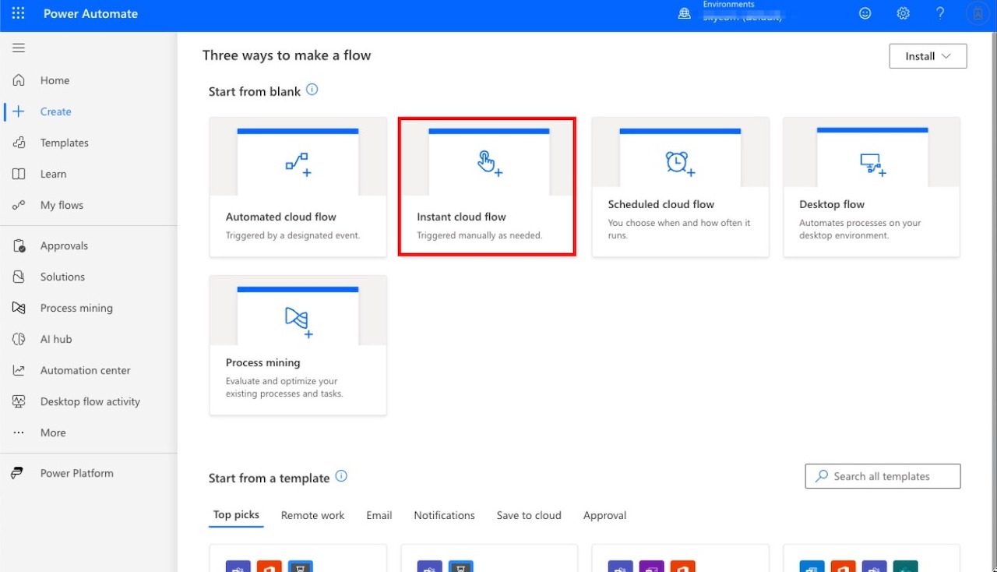Open the Help question mark menu
The width and height of the screenshot is (997, 572).
pos(940,13)
